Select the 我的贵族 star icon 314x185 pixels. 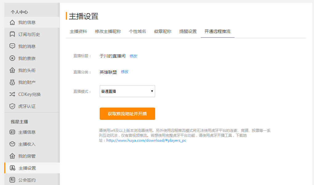pyautogui.click(x=12, y=58)
